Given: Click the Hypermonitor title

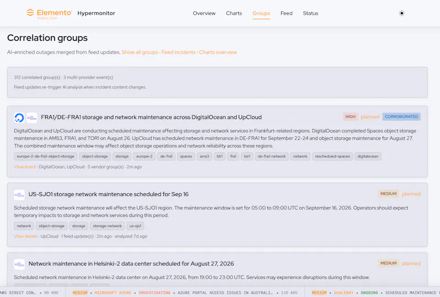Looking at the screenshot, I should click(x=96, y=13).
